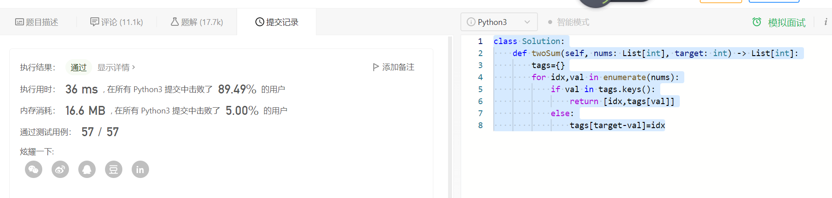Open the 评论 (11.1k) comments tab

[117, 22]
